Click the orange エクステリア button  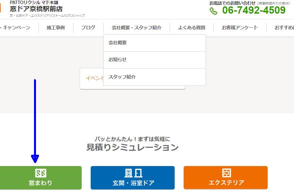(x=226, y=178)
